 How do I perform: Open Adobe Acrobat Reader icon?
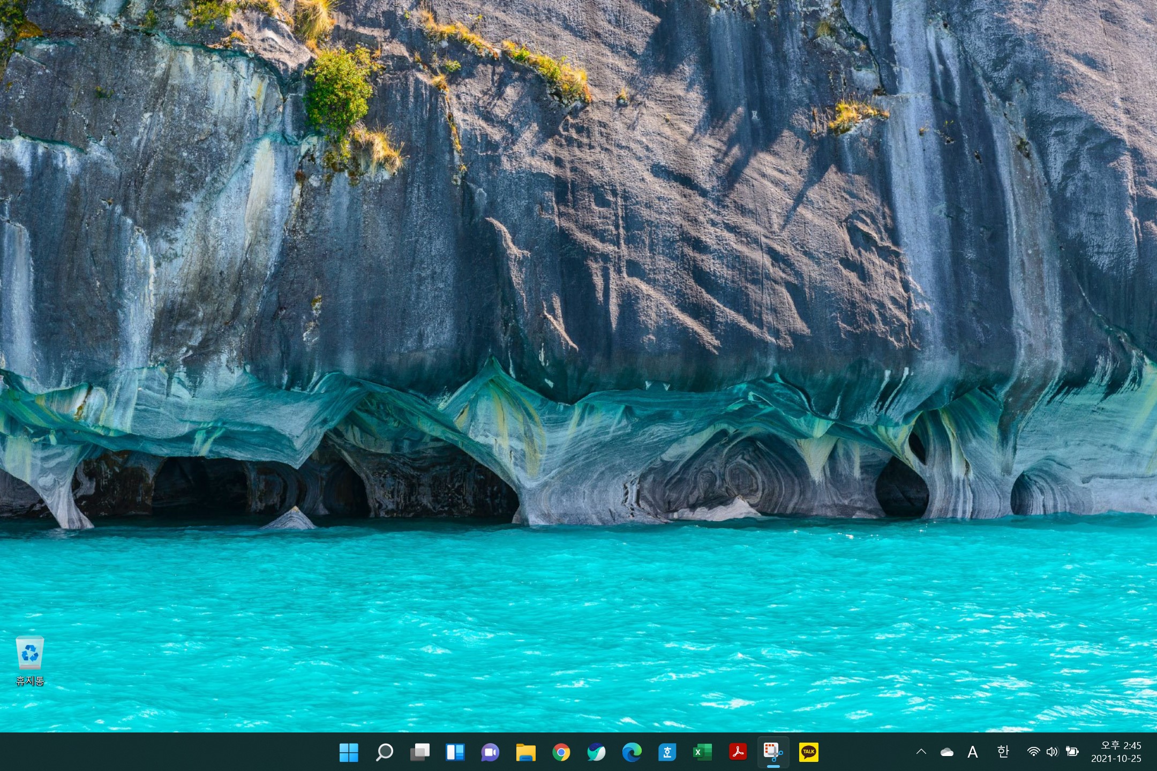click(738, 752)
